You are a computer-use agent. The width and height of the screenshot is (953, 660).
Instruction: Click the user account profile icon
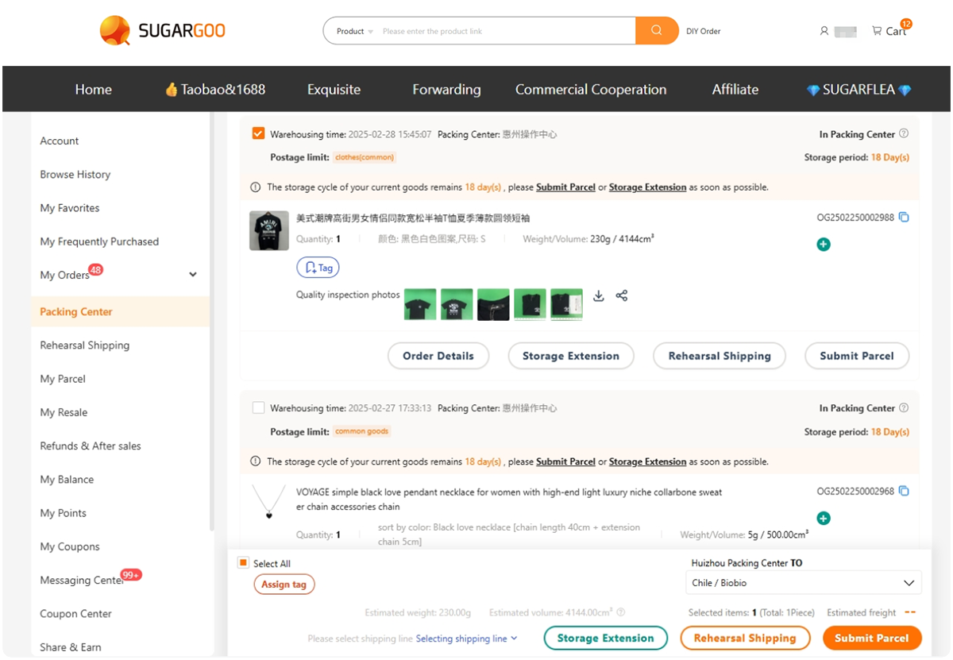(x=824, y=31)
